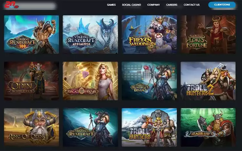Open Faces of Freya game thumbnail
Image resolution: width=242 pixels, height=151 pixels.
click(x=90, y=81)
